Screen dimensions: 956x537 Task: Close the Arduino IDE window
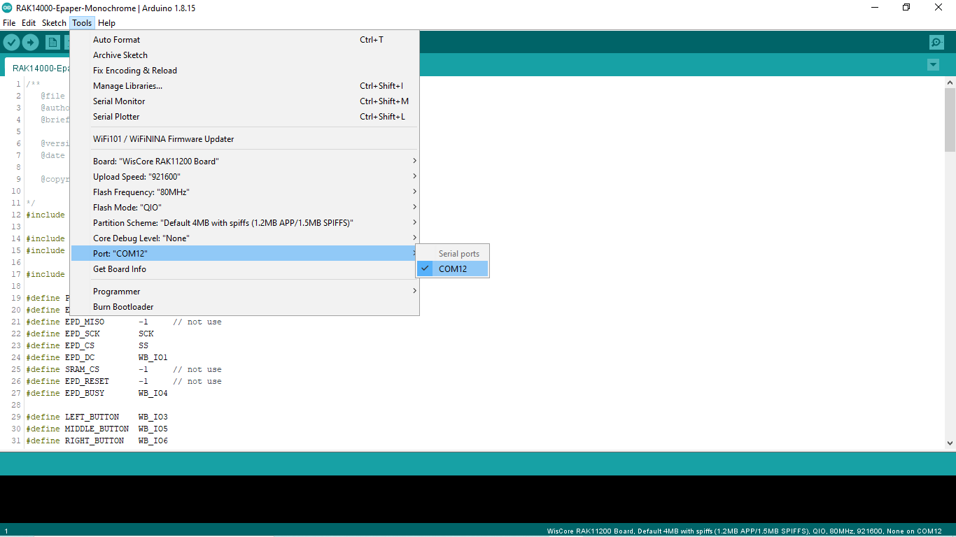[939, 8]
